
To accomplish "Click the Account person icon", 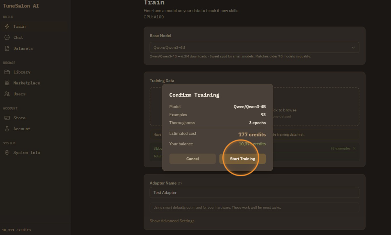I will tap(8, 129).
